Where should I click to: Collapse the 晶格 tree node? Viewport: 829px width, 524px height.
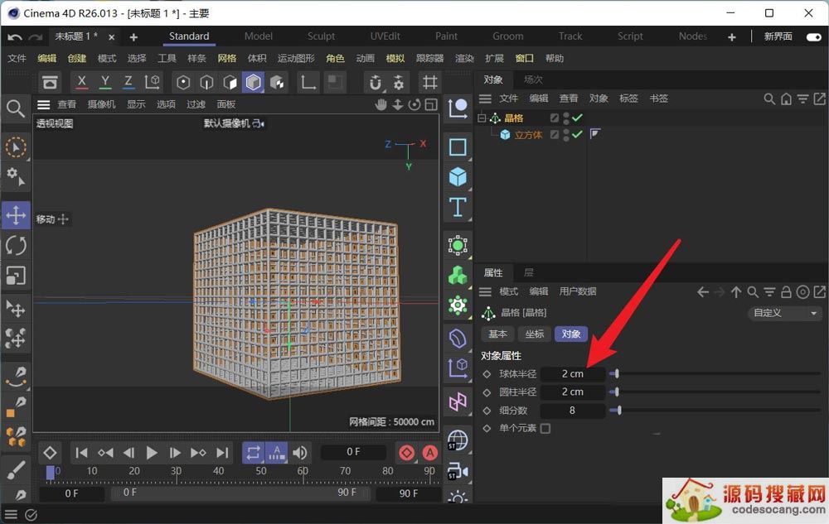(482, 118)
